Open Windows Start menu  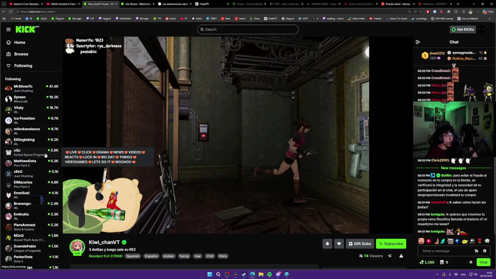pos(210,274)
